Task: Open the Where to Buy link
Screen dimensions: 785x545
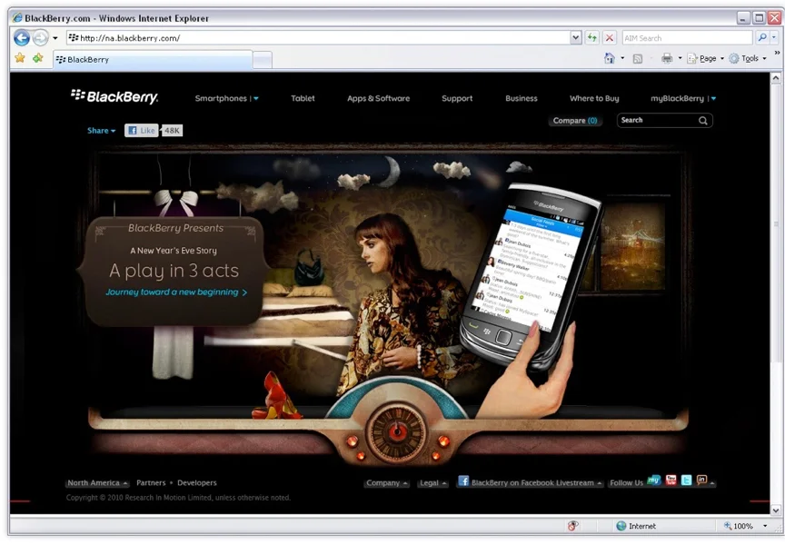Action: [594, 99]
